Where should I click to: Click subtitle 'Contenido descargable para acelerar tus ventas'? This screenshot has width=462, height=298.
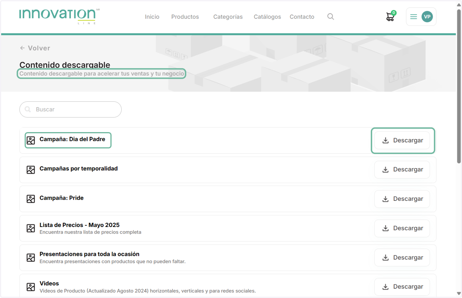pyautogui.click(x=102, y=73)
